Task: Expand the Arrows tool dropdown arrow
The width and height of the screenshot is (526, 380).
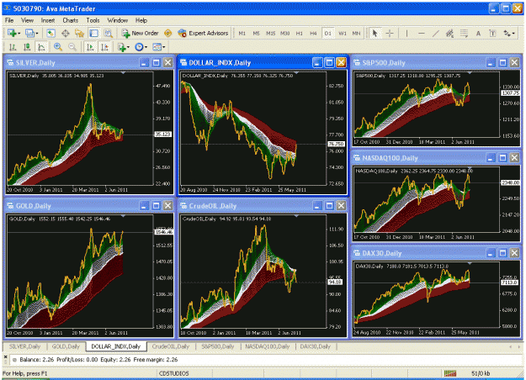Action: [513, 33]
